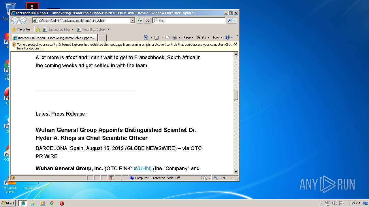Viewport: 369px width, 207px height.
Task: Print the page with the printer icon
Action: (x=174, y=37)
